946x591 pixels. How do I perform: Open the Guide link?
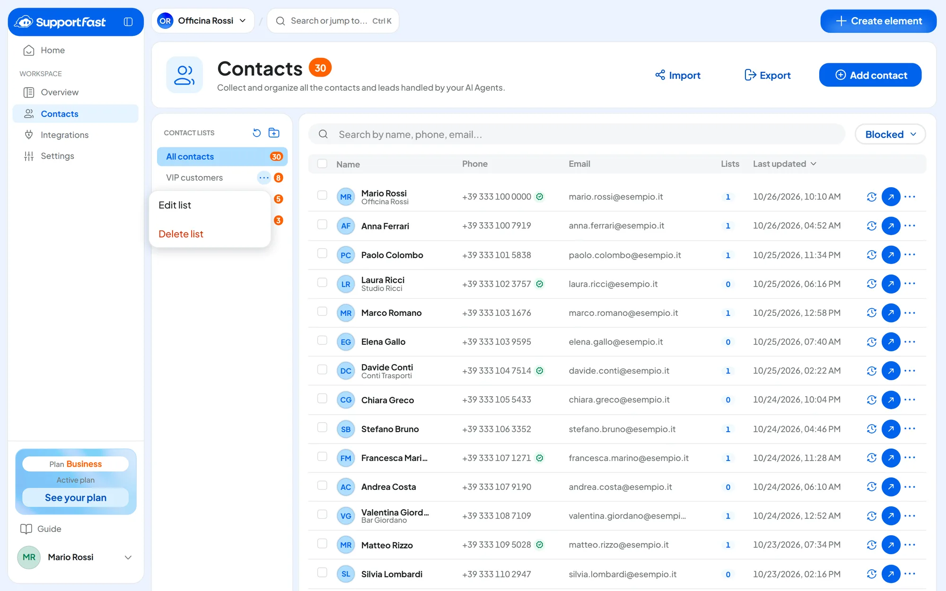[41, 529]
